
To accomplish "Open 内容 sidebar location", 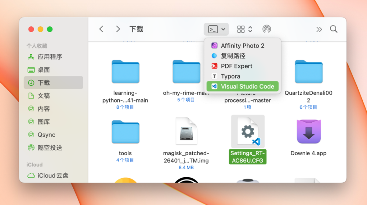I will [x=53, y=109].
